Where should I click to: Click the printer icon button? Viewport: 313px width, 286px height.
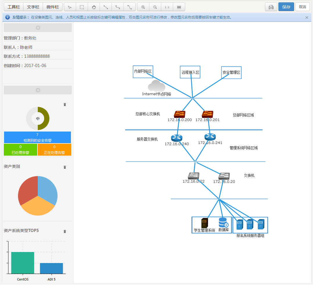(271, 7)
